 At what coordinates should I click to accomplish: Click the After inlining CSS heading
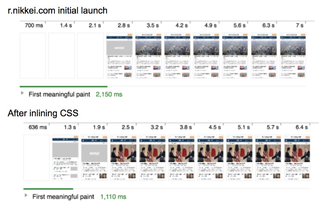tap(44, 113)
